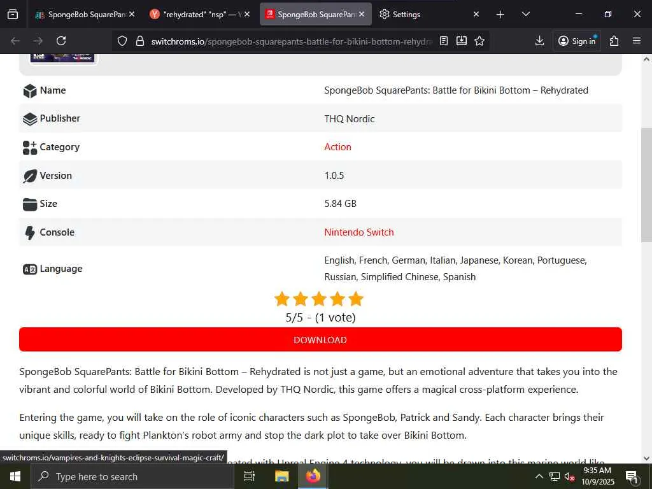The height and width of the screenshot is (489, 652).
Task: Click the Publisher layers icon
Action: pos(30,119)
